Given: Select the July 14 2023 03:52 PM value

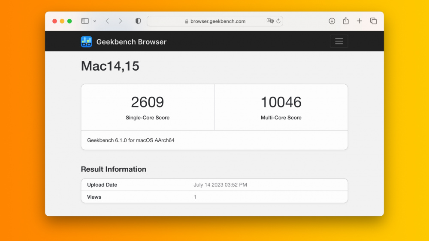Looking at the screenshot, I should 220,185.
